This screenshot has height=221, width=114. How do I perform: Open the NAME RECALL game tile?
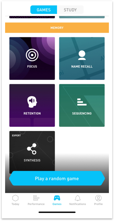[x=82, y=58]
